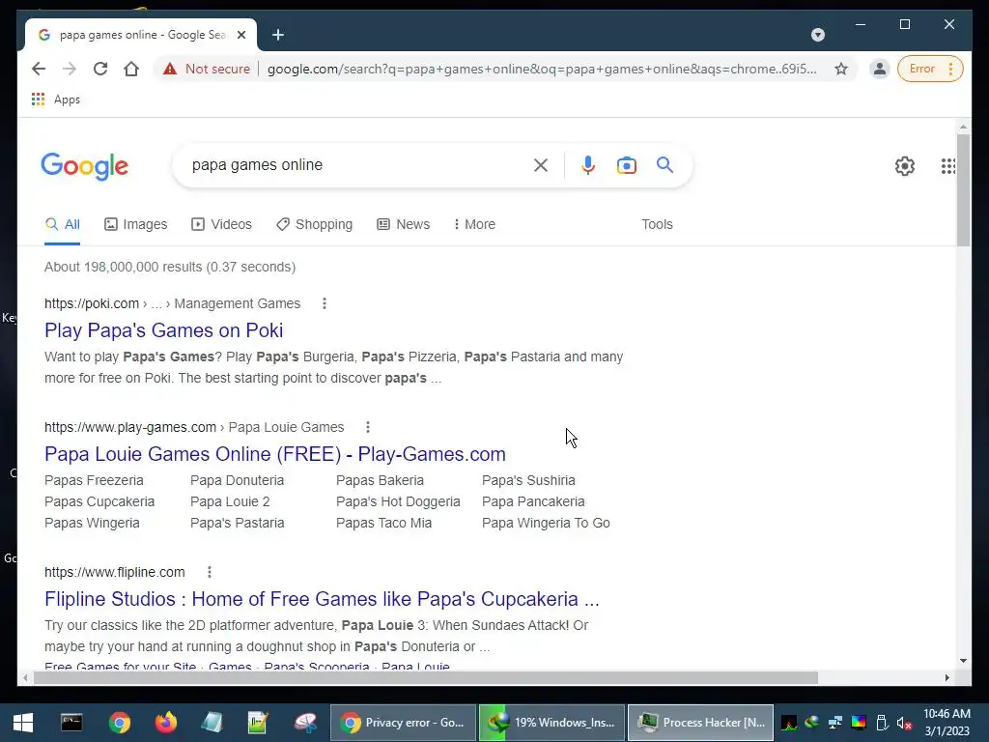Open options menu for the play-games.com result
This screenshot has height=742, width=989.
click(x=368, y=427)
